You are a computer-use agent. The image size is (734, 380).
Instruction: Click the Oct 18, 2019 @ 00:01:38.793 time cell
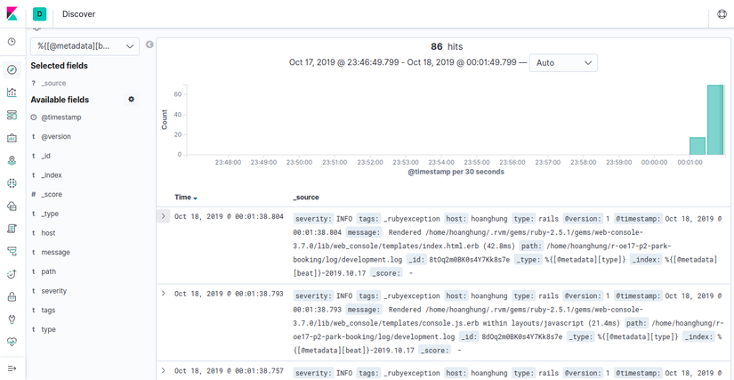(x=229, y=294)
